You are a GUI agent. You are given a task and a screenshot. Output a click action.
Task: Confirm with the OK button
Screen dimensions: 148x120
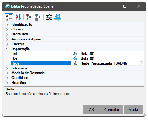91,109
